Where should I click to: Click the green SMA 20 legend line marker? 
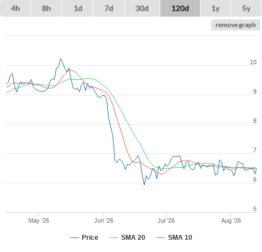114,238
